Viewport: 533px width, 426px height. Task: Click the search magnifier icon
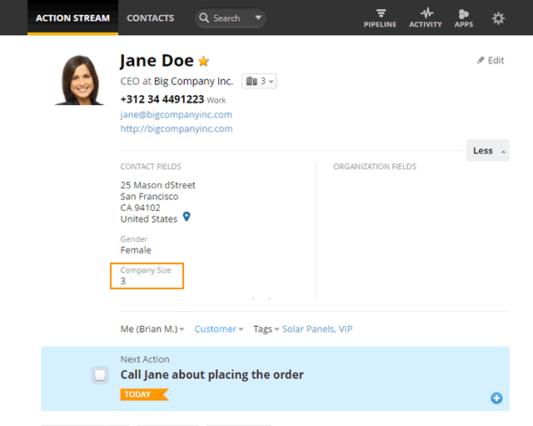point(204,18)
